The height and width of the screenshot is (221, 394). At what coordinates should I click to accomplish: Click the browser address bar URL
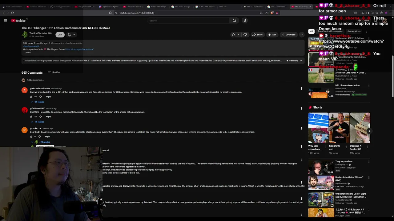(137, 13)
